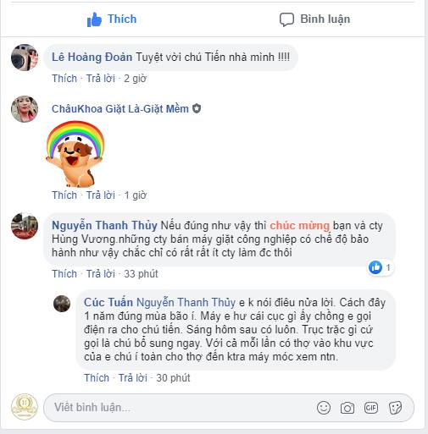The image size is (428, 434).
Task: Open Cúc Tuấn's avatar
Action: click(62, 304)
